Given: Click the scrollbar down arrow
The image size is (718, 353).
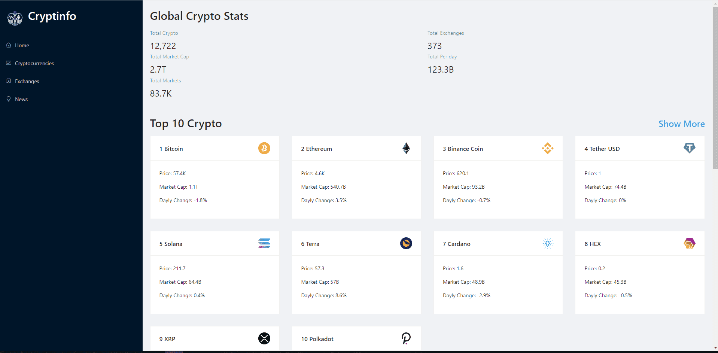Looking at the screenshot, I should (715, 348).
